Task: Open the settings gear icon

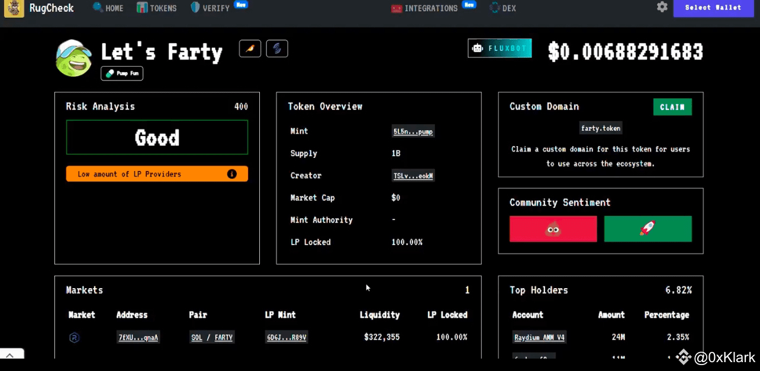Action: [662, 7]
